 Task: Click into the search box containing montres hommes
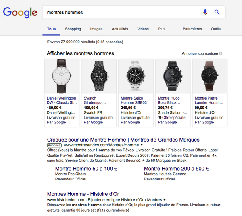click(x=121, y=12)
